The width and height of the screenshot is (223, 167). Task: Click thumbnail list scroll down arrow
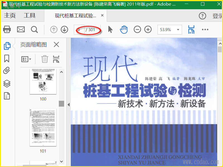coord(61,161)
